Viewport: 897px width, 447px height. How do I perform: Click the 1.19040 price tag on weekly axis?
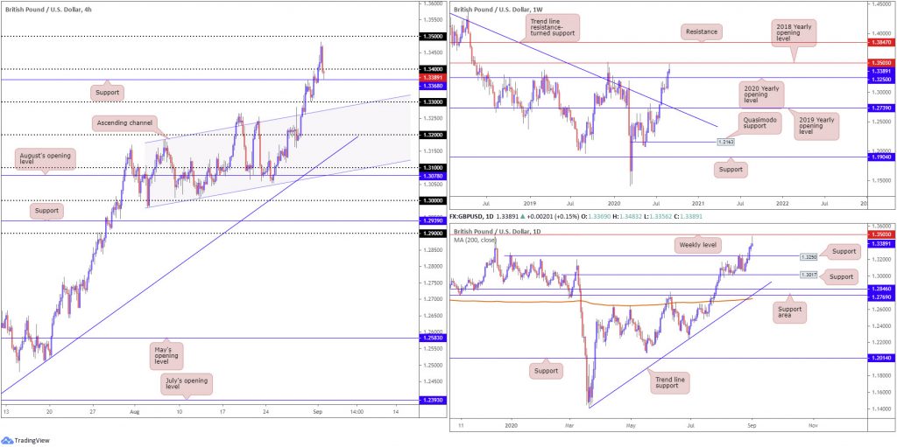881,157
